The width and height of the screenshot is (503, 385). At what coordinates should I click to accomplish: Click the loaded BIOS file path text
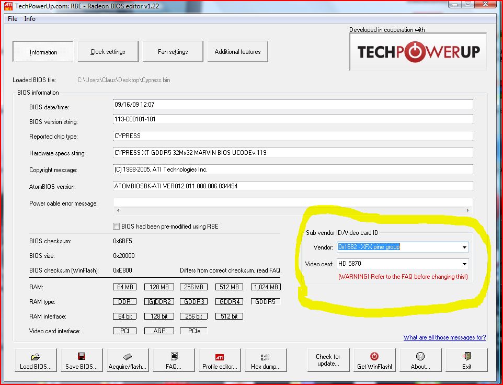pyautogui.click(x=124, y=80)
